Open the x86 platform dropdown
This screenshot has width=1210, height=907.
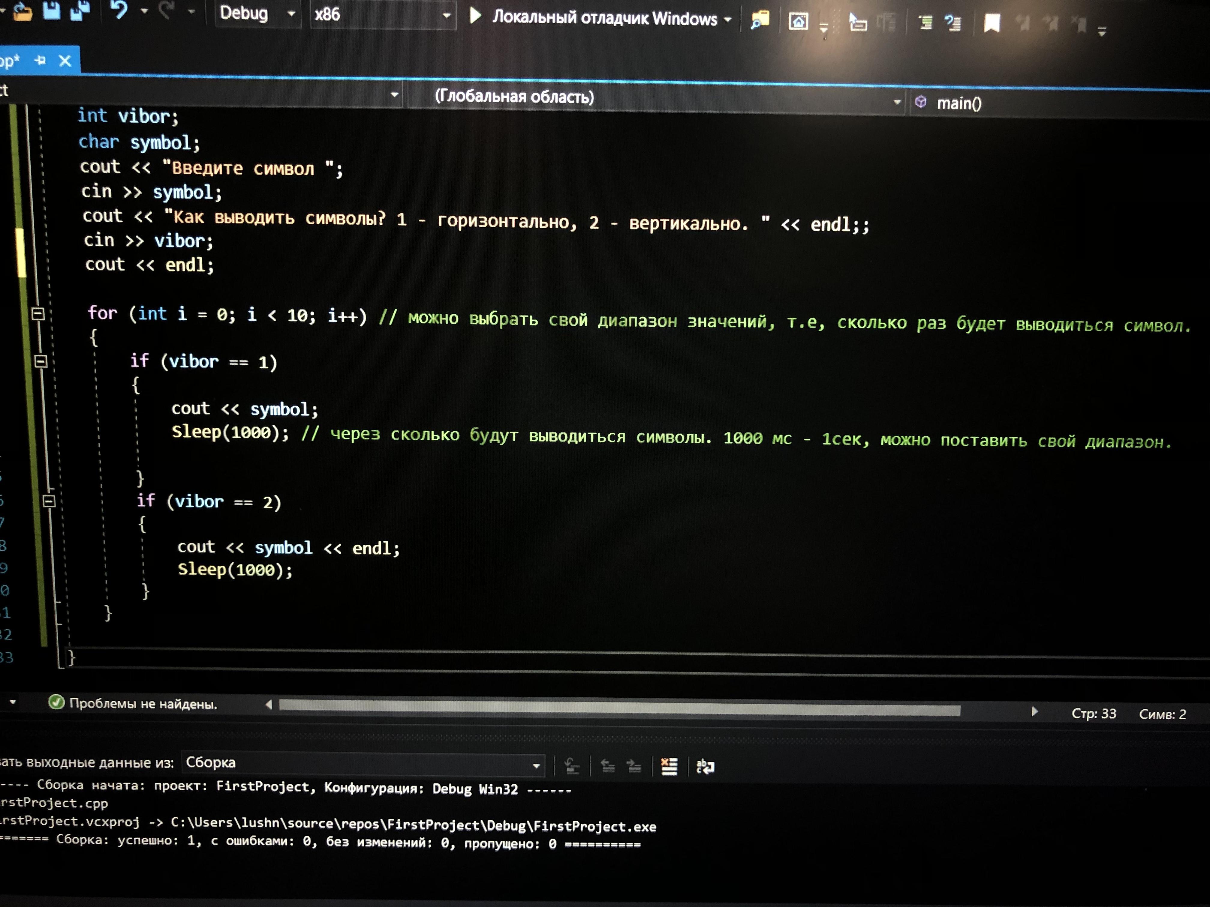tap(446, 15)
